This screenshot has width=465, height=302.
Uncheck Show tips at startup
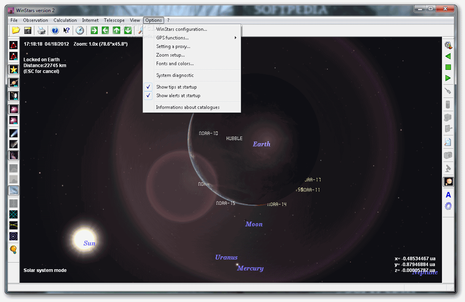pyautogui.click(x=192, y=87)
